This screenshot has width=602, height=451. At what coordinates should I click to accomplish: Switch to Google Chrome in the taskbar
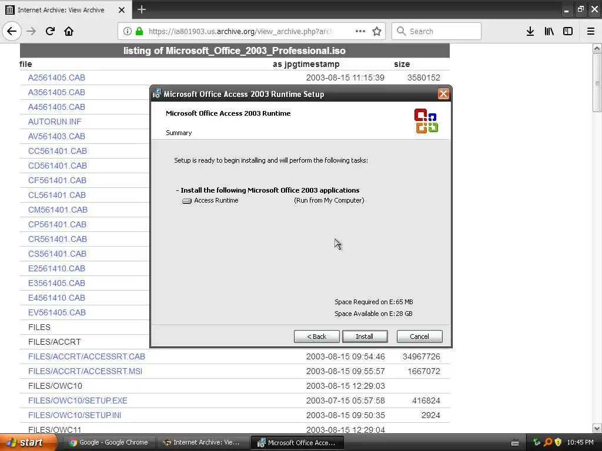click(x=109, y=442)
